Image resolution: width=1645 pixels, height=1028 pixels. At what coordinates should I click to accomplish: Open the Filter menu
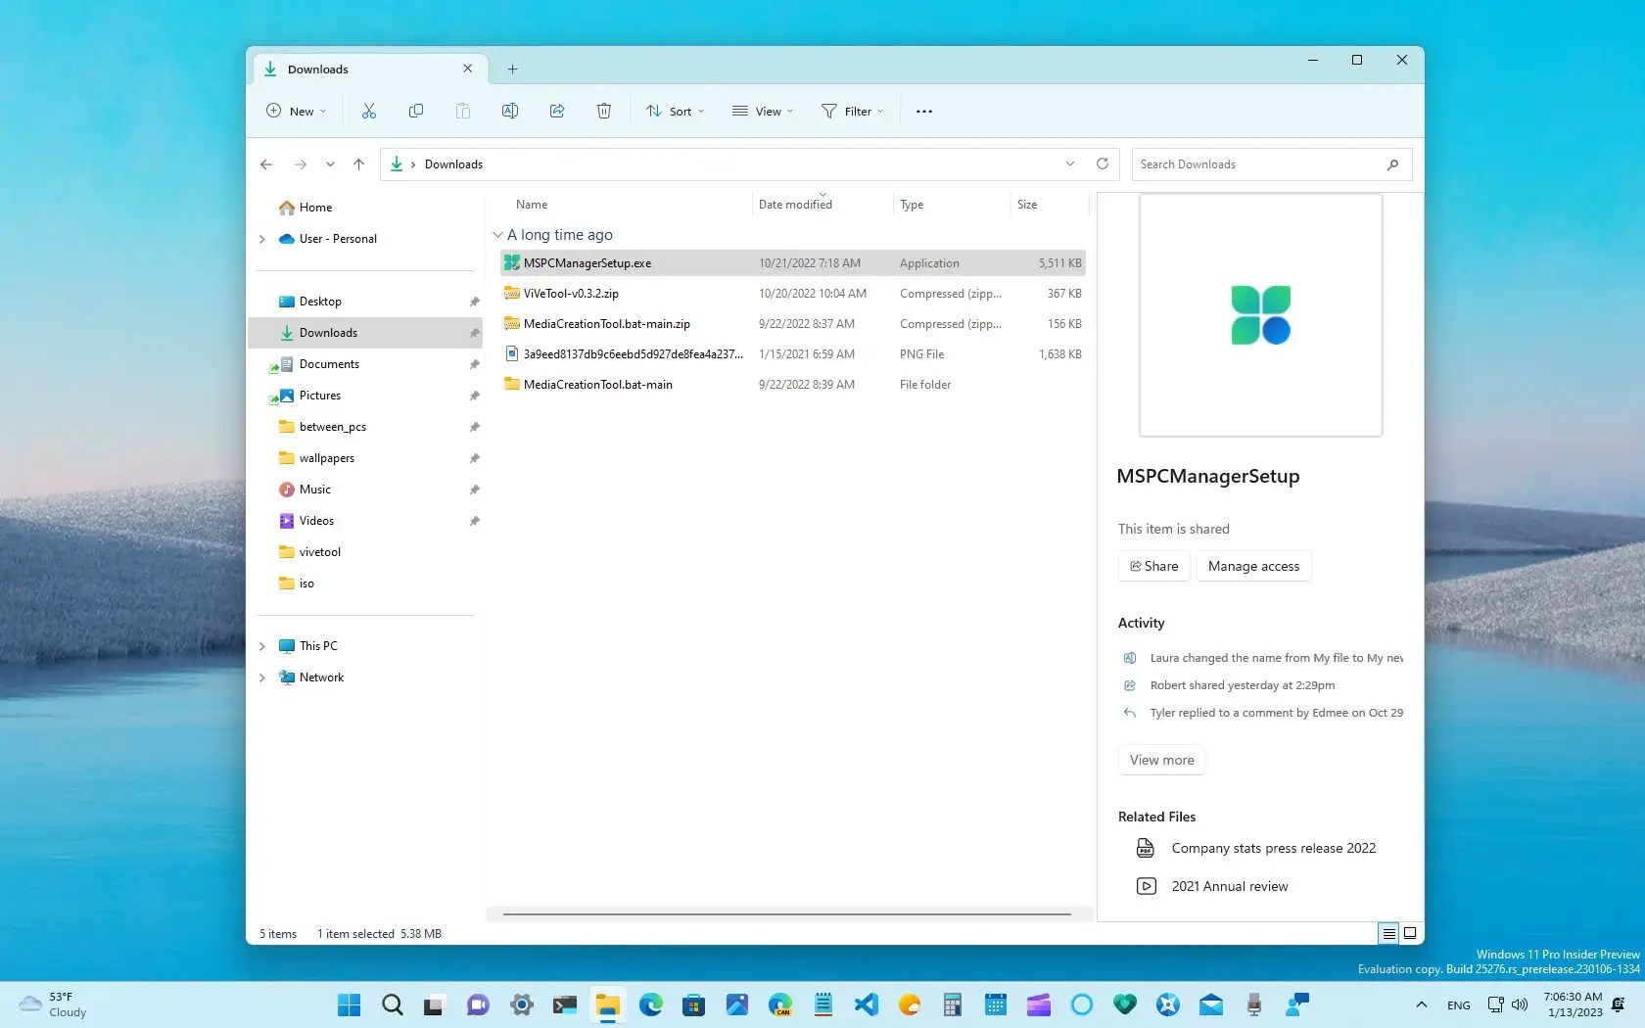(x=851, y=111)
